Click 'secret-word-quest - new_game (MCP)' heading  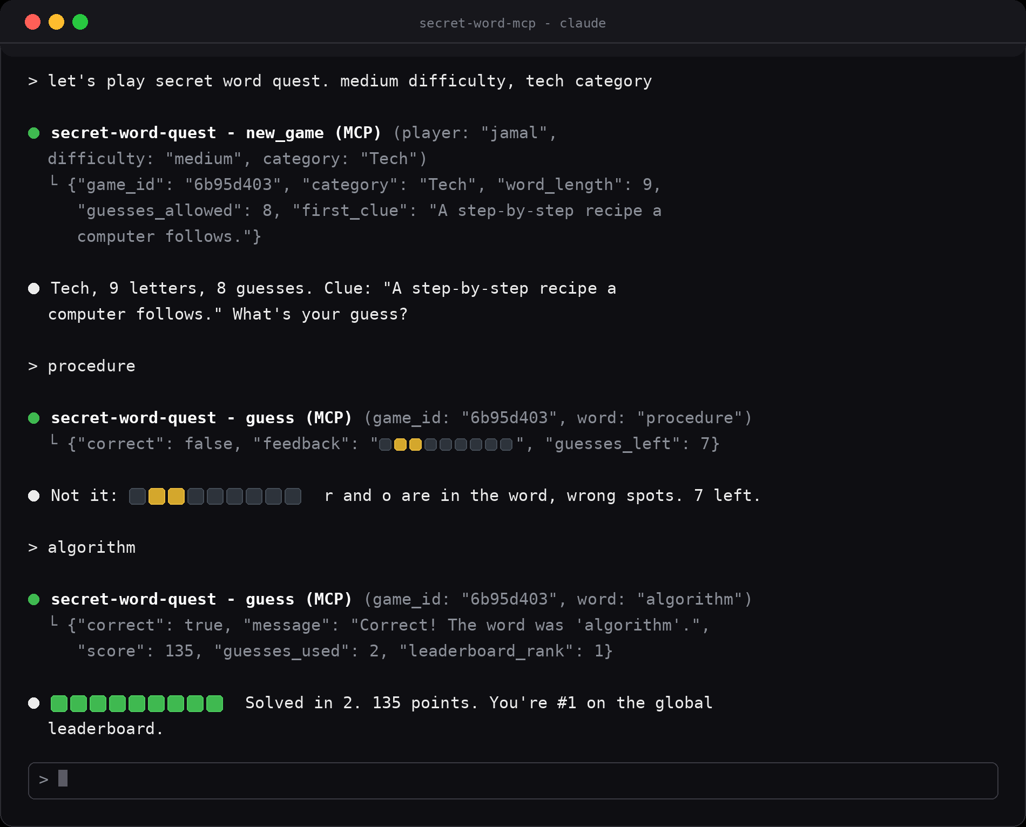(216, 133)
